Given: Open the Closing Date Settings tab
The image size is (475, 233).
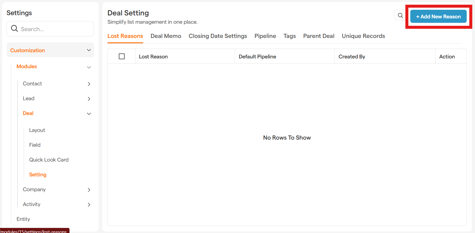Looking at the screenshot, I should pyautogui.click(x=218, y=36).
